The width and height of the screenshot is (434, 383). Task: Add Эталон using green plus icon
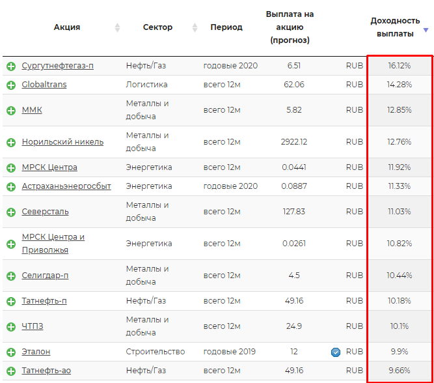tap(11, 352)
